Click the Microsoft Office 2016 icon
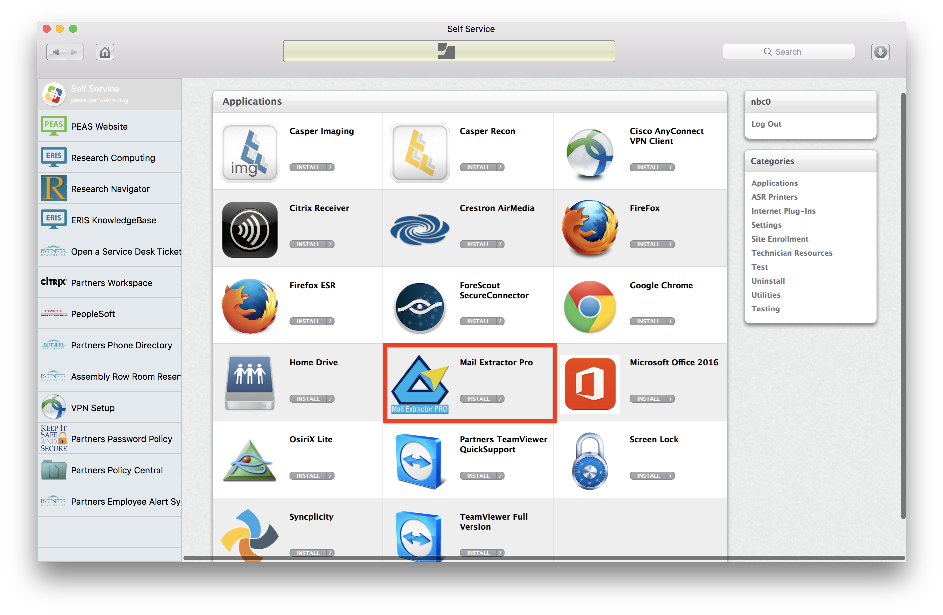 589,383
